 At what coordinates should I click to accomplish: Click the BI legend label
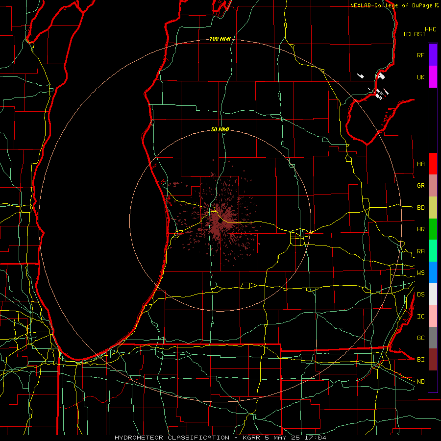coord(420,360)
